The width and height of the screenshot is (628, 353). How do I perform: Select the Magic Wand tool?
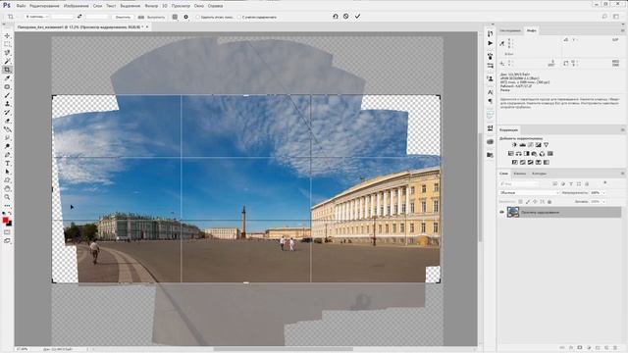pos(7,61)
